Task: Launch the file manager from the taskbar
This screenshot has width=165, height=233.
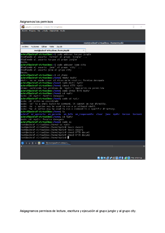Action: pyautogui.click(x=39, y=143)
